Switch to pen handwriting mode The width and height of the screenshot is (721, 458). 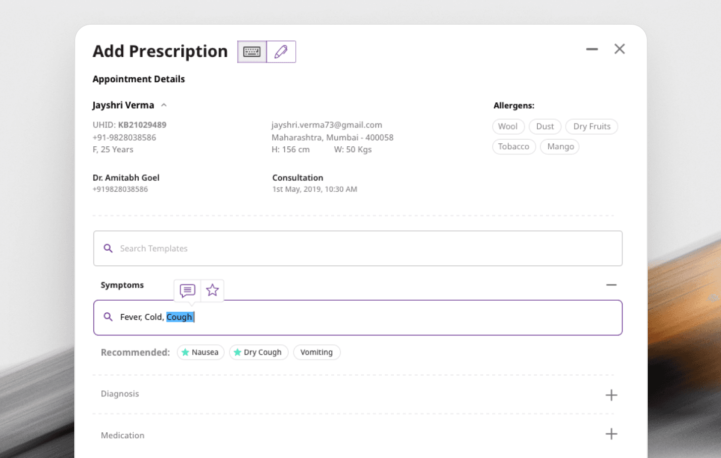(281, 51)
